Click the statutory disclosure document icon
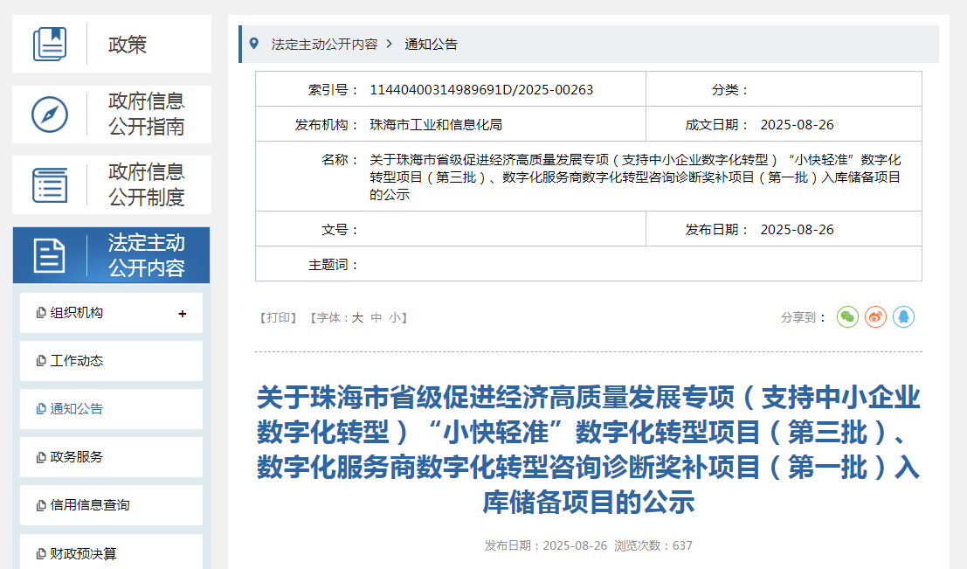 [x=50, y=255]
